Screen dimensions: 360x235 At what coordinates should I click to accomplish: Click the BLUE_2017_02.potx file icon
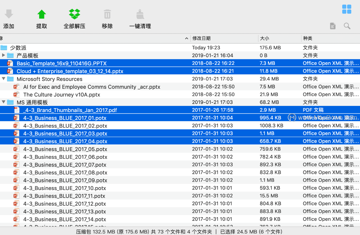(x=16, y=126)
